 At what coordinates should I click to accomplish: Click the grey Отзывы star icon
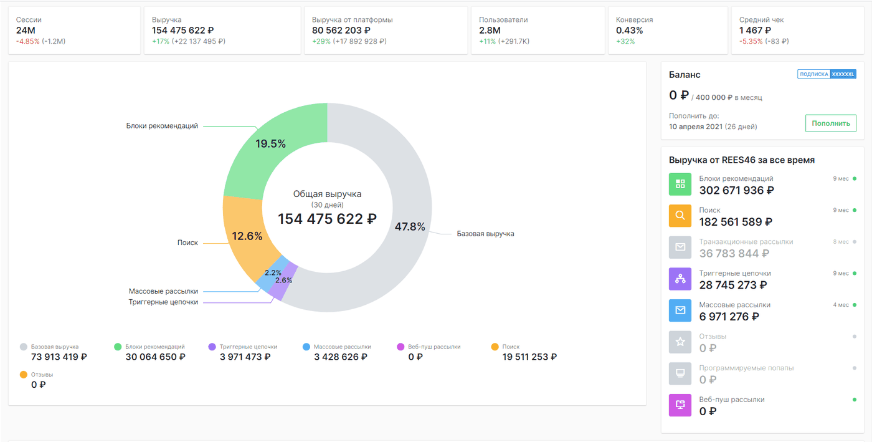[x=680, y=342]
